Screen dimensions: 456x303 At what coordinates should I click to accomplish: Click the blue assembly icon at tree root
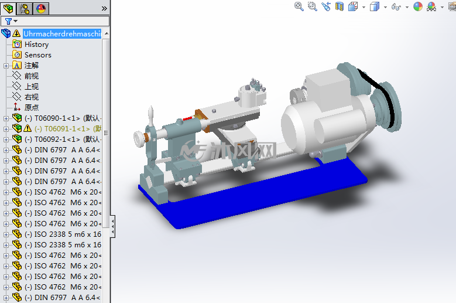point(6,33)
